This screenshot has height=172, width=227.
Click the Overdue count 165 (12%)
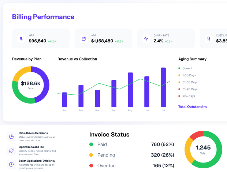tap(163, 166)
